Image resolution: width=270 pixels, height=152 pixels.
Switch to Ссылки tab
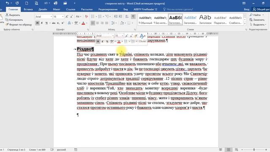tap(70, 9)
